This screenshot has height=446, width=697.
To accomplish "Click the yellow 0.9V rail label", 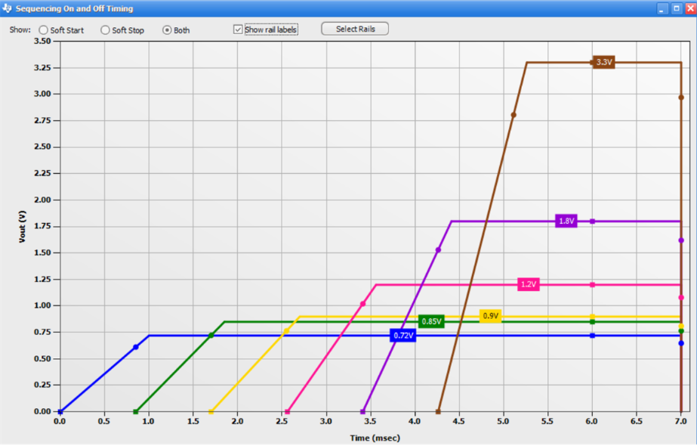I will tap(490, 316).
